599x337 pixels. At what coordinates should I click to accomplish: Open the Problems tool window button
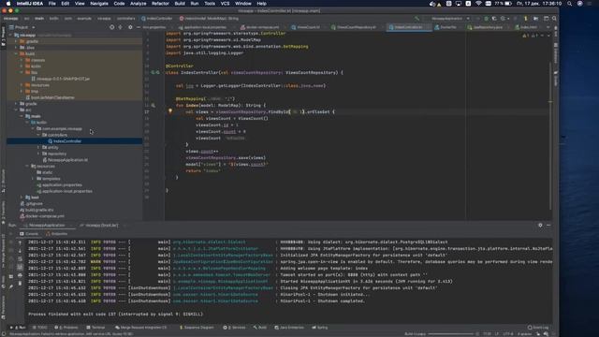pos(66,328)
